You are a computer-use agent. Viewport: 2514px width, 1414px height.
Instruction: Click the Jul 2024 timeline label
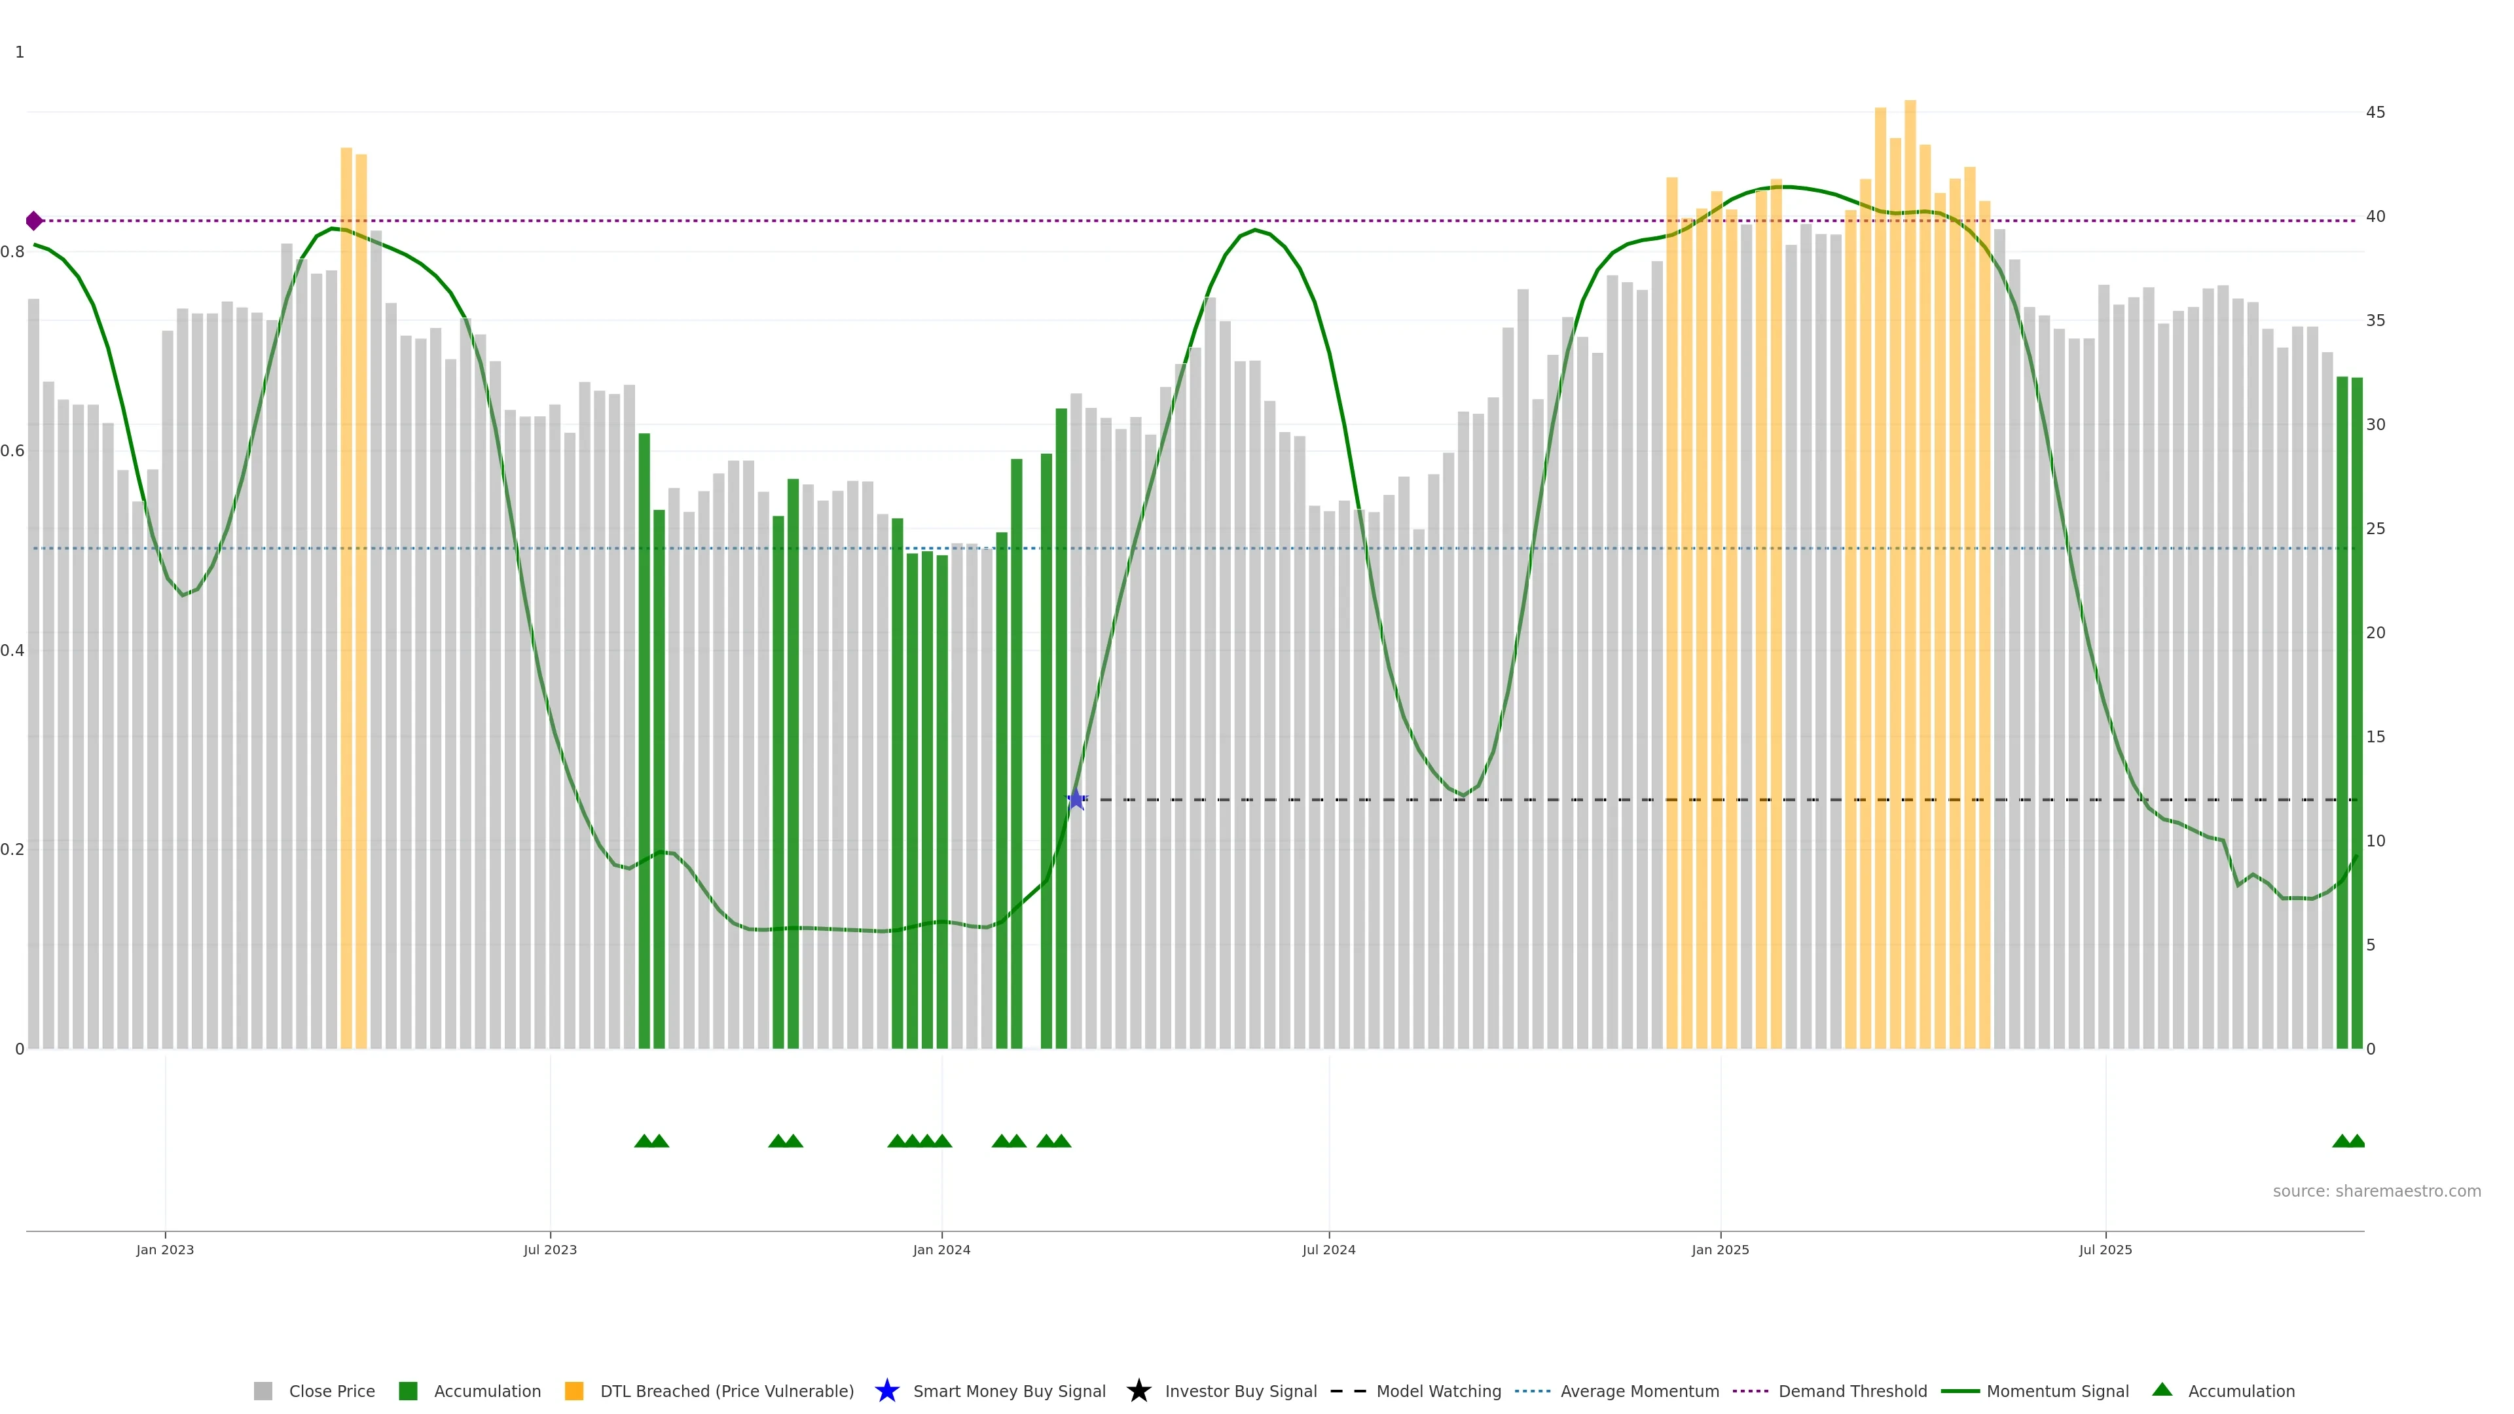point(1328,1249)
